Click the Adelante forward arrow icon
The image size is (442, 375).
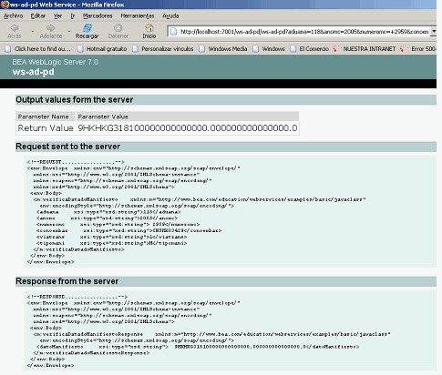pyautogui.click(x=51, y=28)
